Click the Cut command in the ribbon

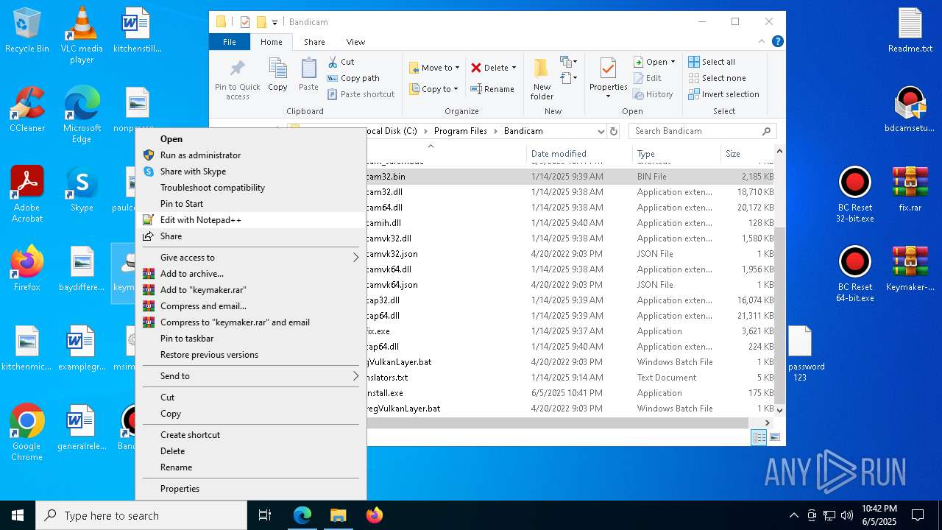coord(341,62)
